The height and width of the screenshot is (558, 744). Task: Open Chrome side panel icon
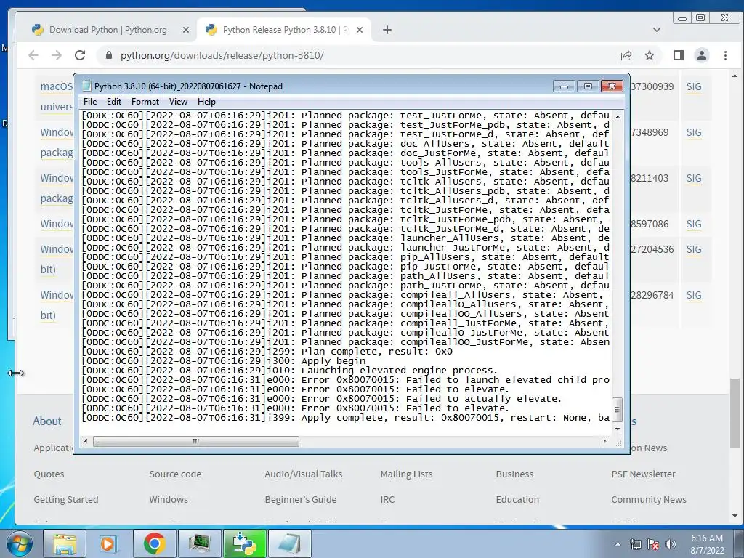[x=679, y=55]
